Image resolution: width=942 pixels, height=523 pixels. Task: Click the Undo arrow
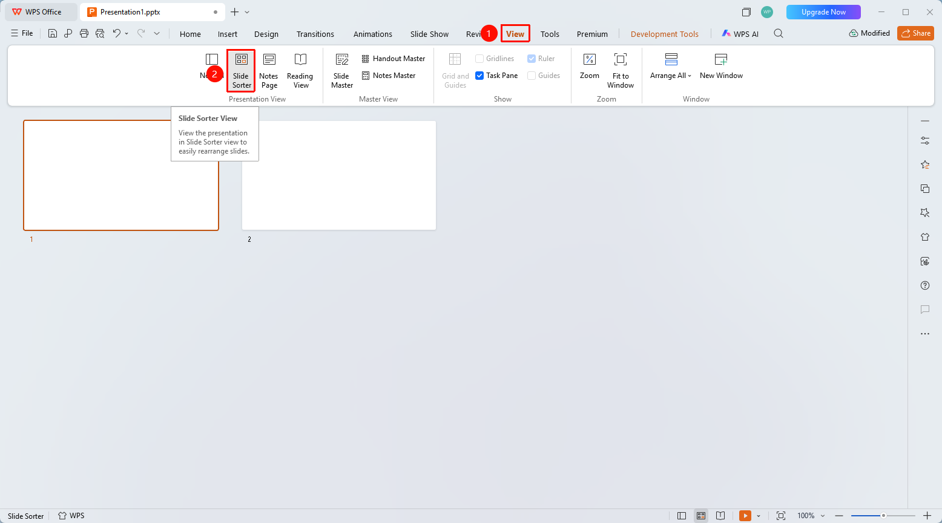[116, 34]
